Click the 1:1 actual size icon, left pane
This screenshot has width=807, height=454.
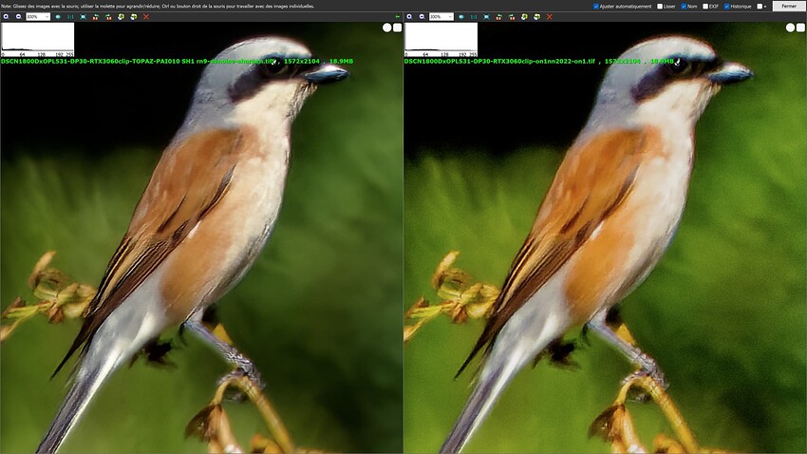[70, 17]
